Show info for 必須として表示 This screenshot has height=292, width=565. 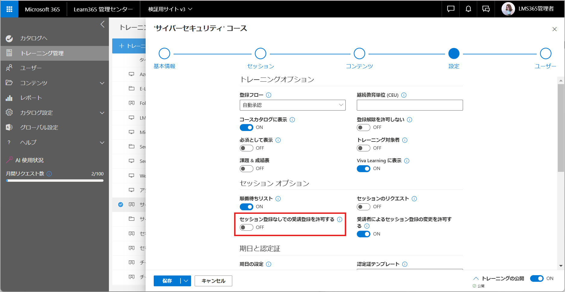tap(278, 140)
